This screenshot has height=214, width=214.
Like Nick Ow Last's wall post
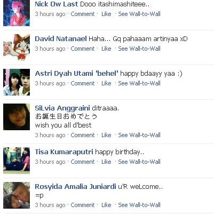click(106, 14)
